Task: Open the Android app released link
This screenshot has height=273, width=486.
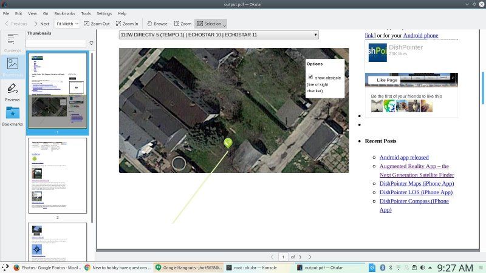Action: 404,157
